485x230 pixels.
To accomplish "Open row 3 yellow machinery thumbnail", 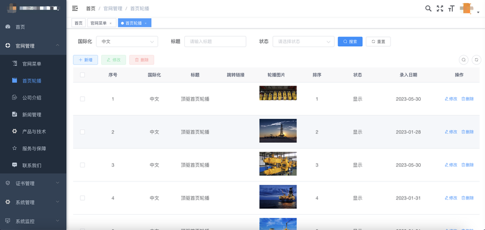I will click(x=278, y=164).
